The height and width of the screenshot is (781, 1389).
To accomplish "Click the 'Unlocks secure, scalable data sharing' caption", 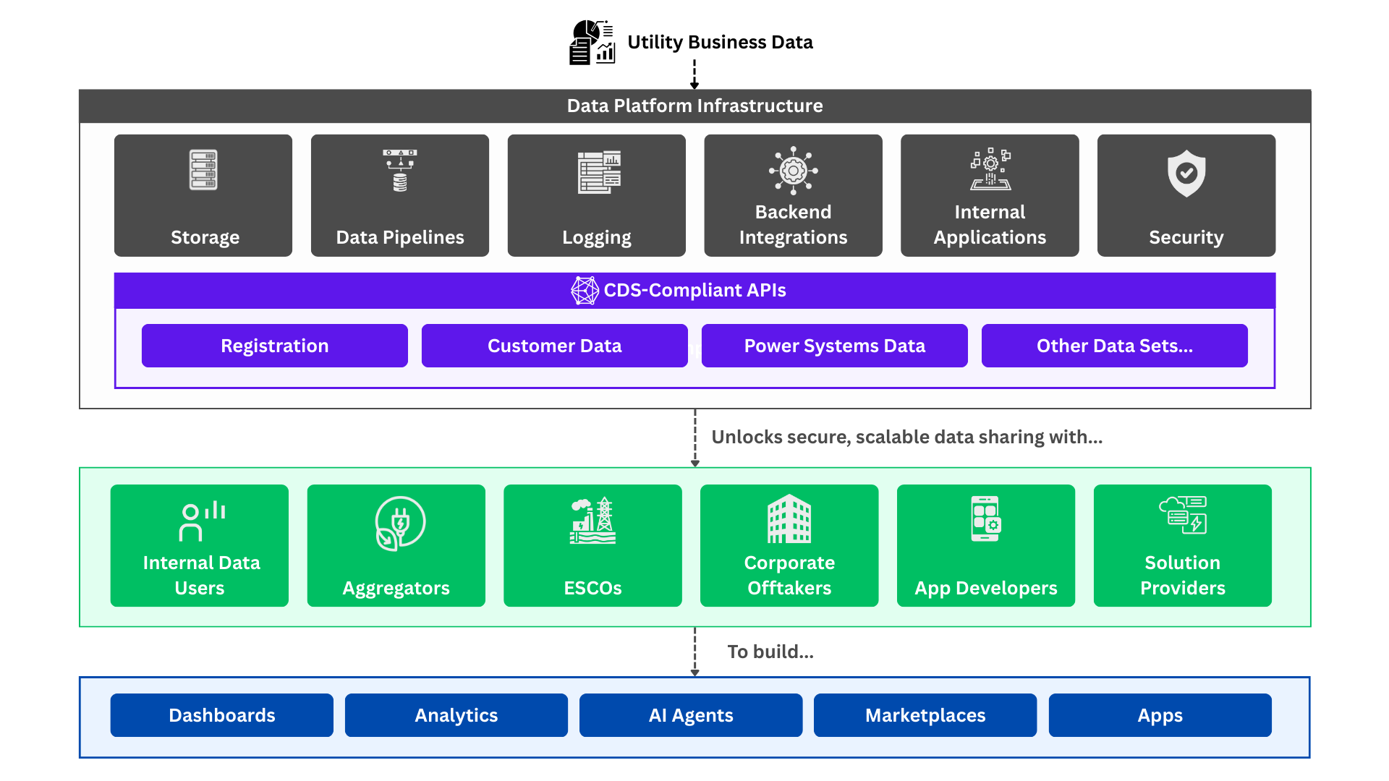I will (x=907, y=438).
